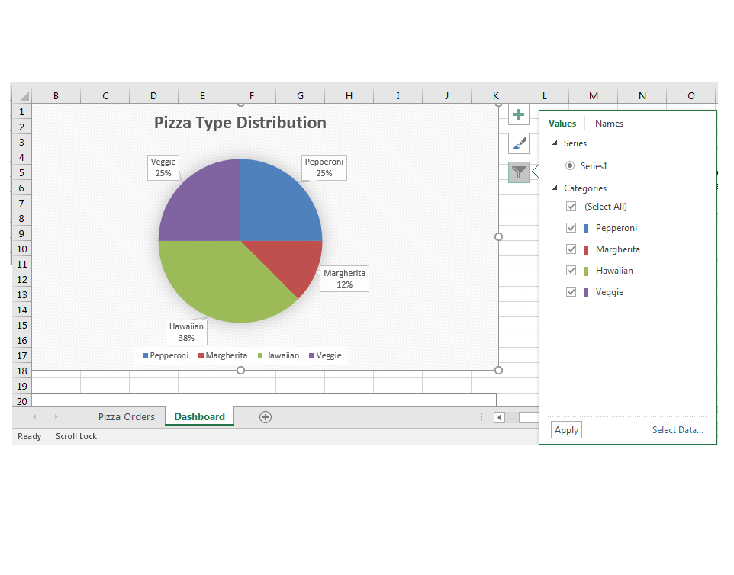This screenshot has width=734, height=575.
Task: Click the Ready status bar indicator
Action: 30,436
